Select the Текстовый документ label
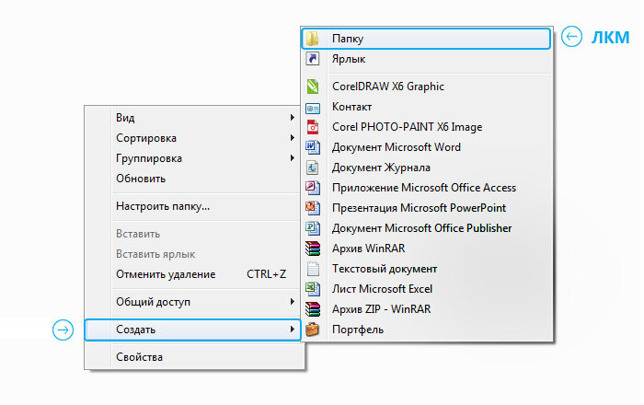This screenshot has width=644, height=405. (385, 269)
